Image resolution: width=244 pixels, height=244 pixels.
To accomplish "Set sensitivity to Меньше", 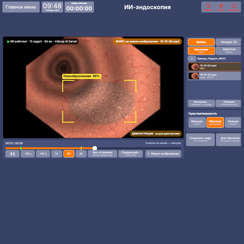I will 197,123.
